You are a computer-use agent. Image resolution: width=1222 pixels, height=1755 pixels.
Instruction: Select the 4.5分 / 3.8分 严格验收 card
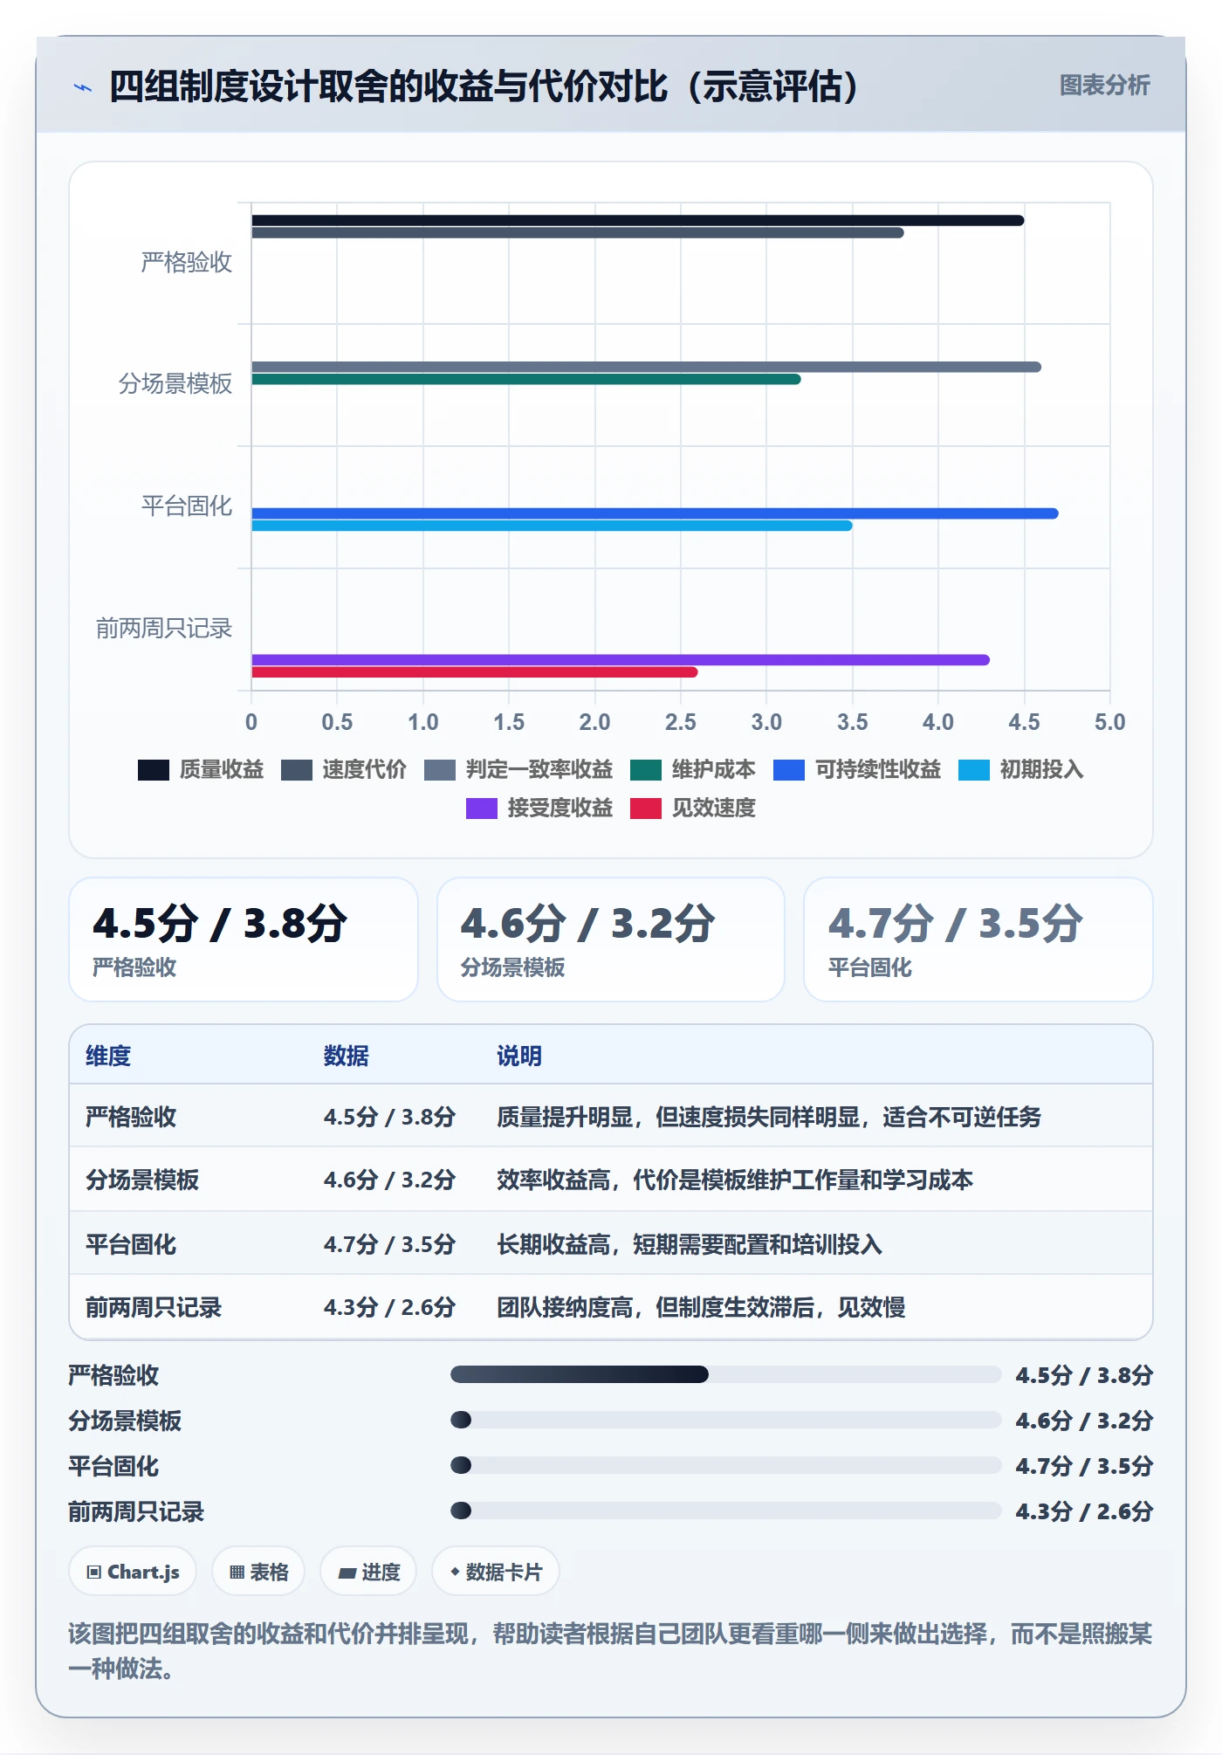pyautogui.click(x=244, y=939)
